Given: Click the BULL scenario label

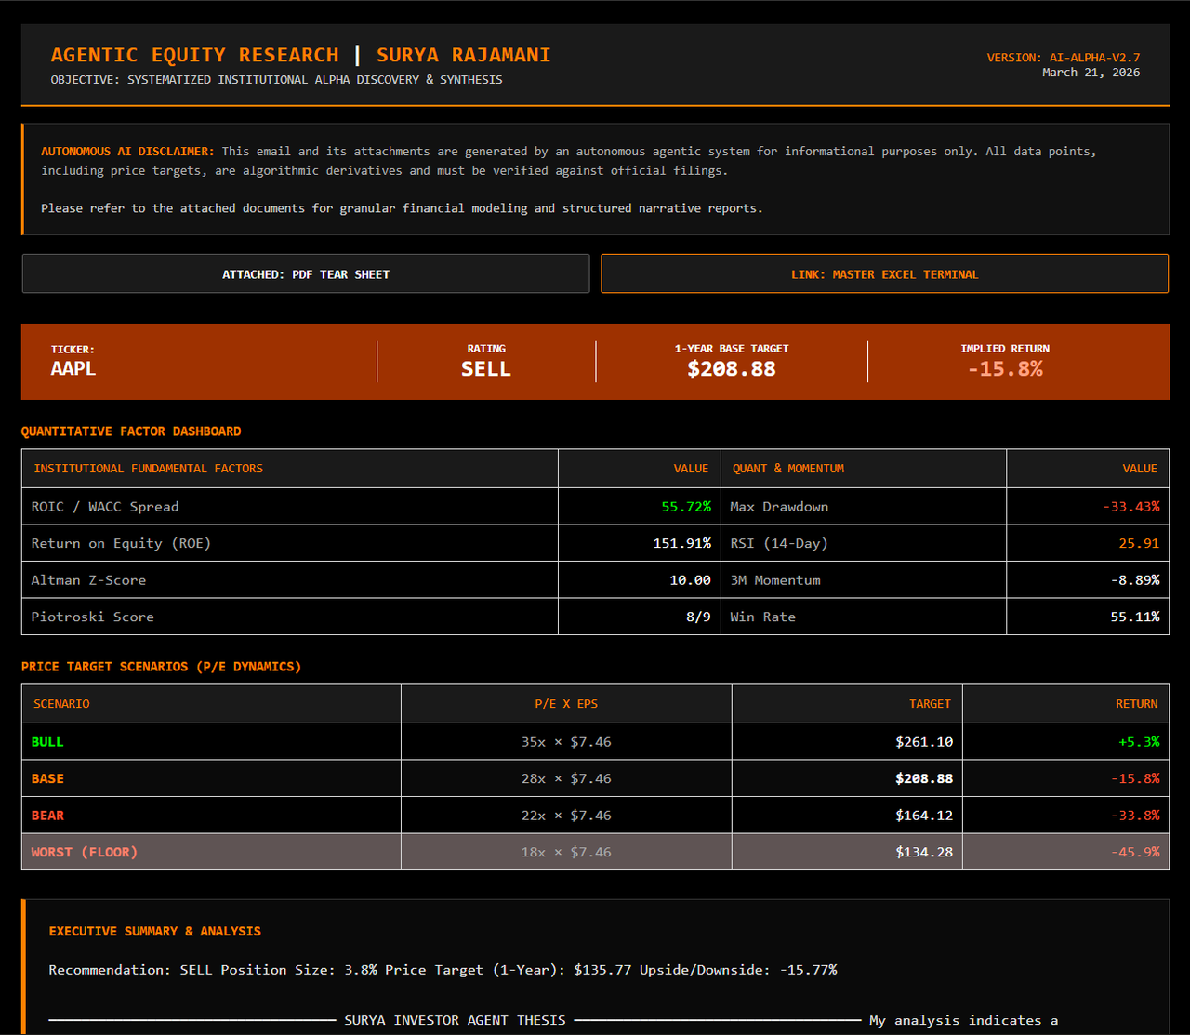Looking at the screenshot, I should click(47, 742).
